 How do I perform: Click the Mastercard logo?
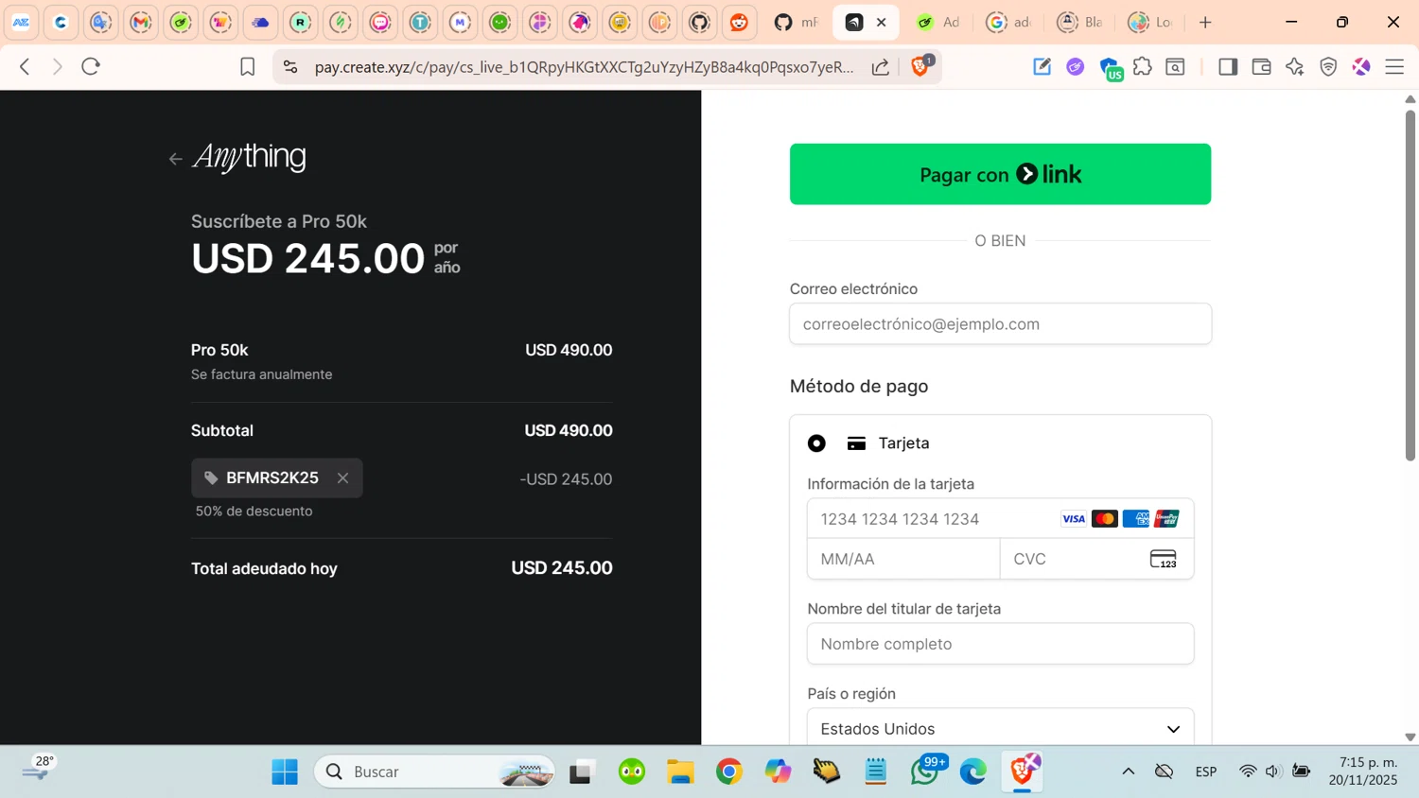(x=1104, y=519)
